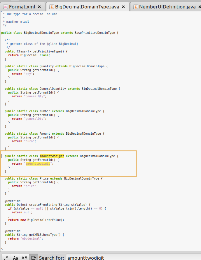Toggle match case (Aa) search option
Viewport: 201px width, 260px height.
click(x=16, y=257)
